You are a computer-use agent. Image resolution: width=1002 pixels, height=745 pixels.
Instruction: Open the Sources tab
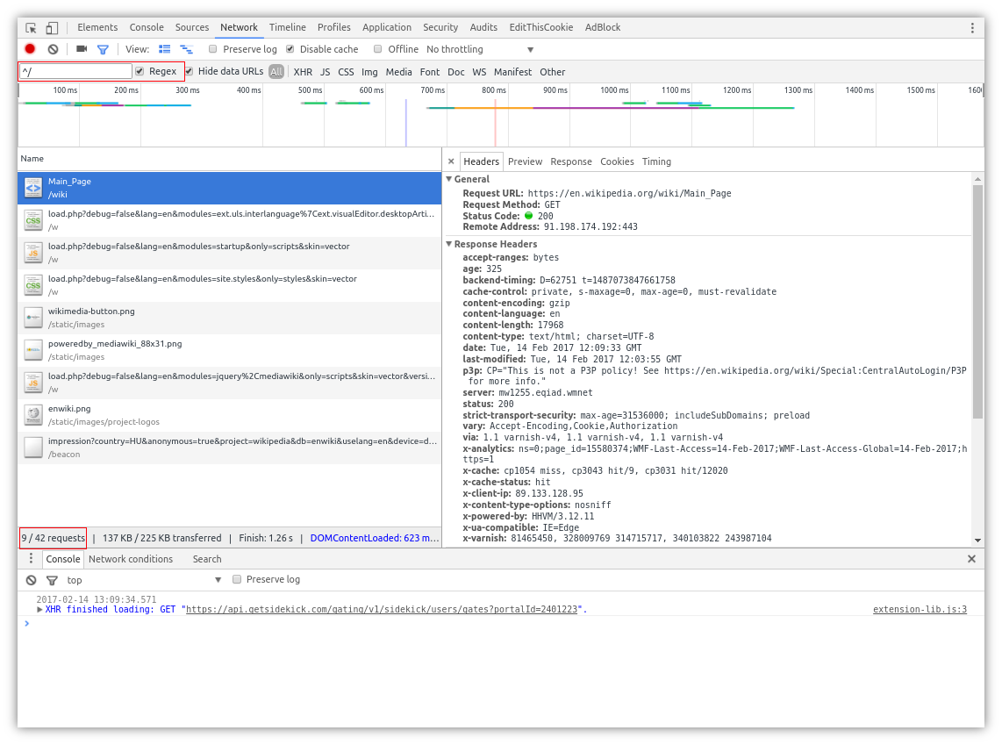pyautogui.click(x=191, y=27)
